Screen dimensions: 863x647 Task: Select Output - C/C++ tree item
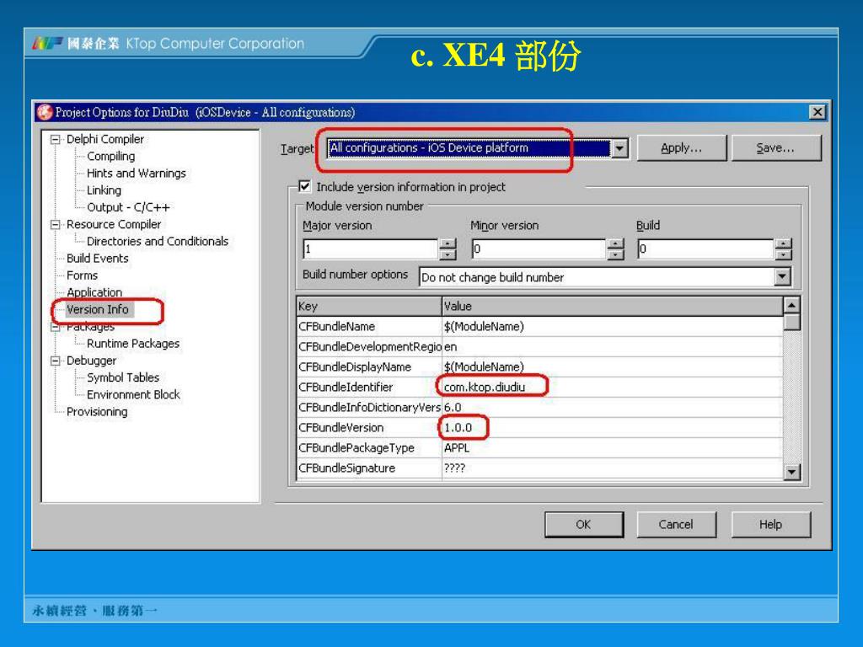(128, 207)
